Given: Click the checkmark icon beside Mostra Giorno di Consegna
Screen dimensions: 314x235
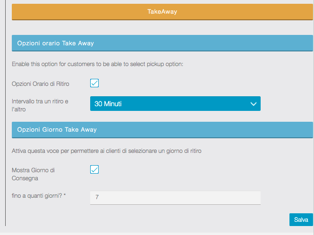Looking at the screenshot, I should tap(94, 169).
